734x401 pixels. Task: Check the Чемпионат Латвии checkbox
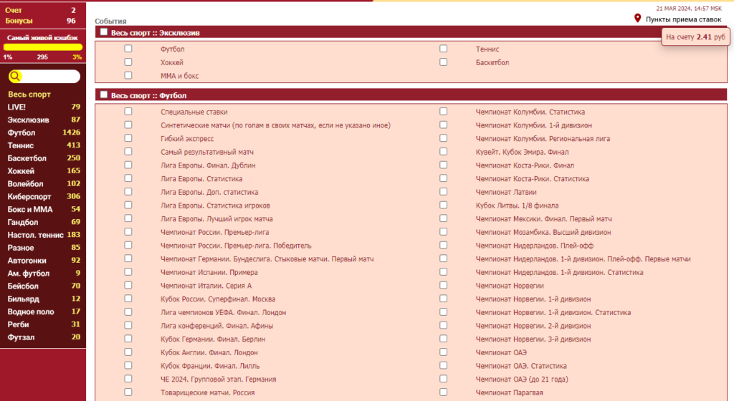[x=443, y=192]
